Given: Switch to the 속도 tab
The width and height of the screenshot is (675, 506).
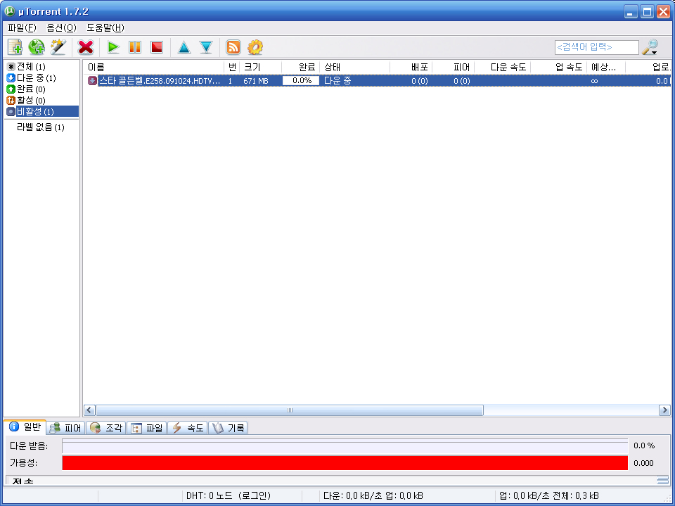Looking at the screenshot, I should pos(187,428).
